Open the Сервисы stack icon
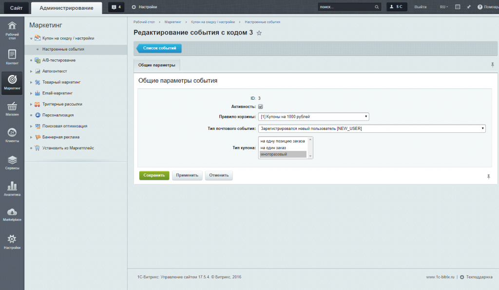This screenshot has height=290, width=499. pyautogui.click(x=12, y=162)
